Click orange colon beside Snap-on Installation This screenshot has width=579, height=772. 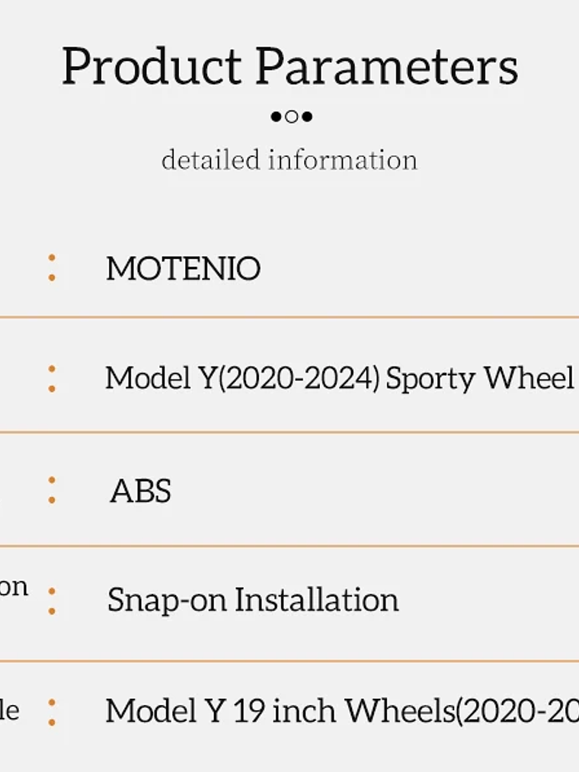coord(52,601)
